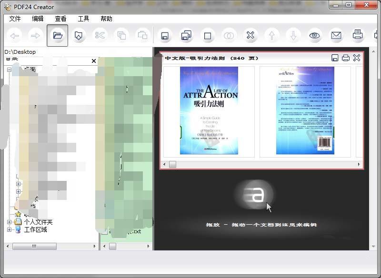Save via the disk icon in the preview header
The image size is (381, 278).
click(335, 58)
